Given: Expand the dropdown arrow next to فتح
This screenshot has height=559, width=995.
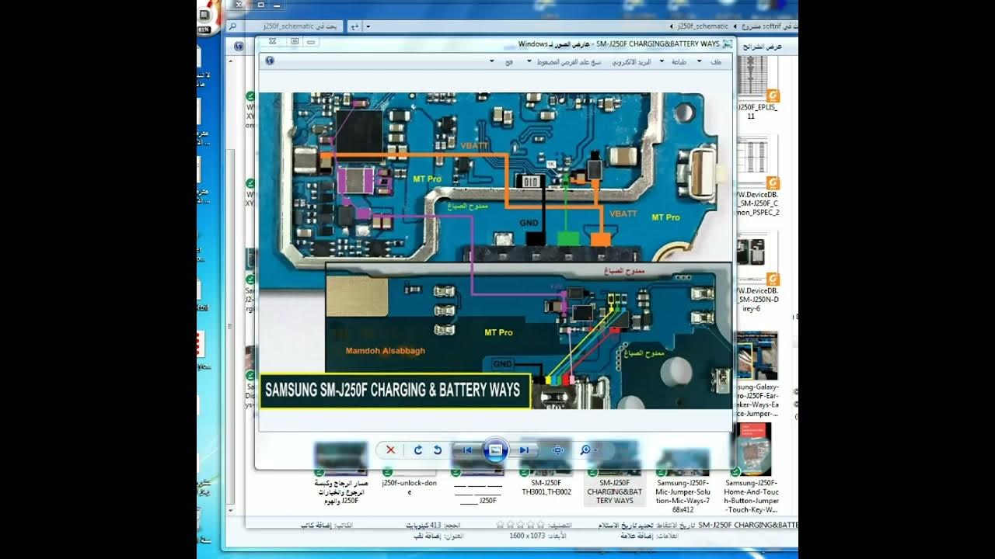Looking at the screenshot, I should tap(492, 61).
